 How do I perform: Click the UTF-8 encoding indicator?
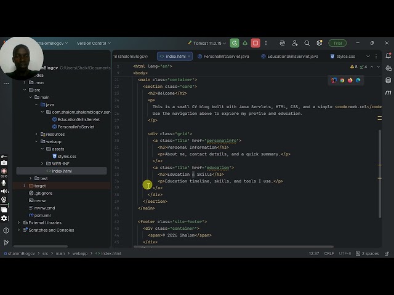[345, 254]
